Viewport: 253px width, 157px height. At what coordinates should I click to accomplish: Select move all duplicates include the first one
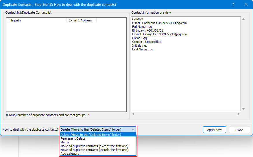98,150
